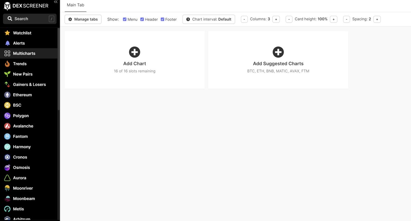Open the Osmosis chain link
Image resolution: width=411 pixels, height=221 pixels.
(29, 168)
